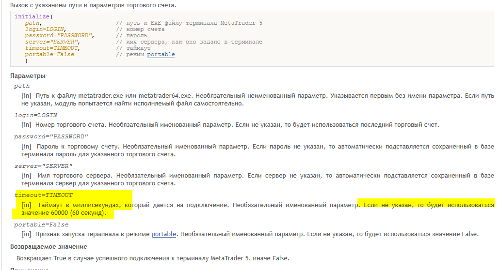499x270 pixels.
Task: Select 'timeout=TIMEOUT,' in code block
Action: [x=52, y=48]
